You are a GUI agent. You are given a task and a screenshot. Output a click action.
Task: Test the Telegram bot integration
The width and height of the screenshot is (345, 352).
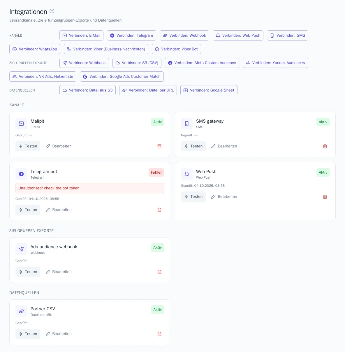click(x=28, y=210)
